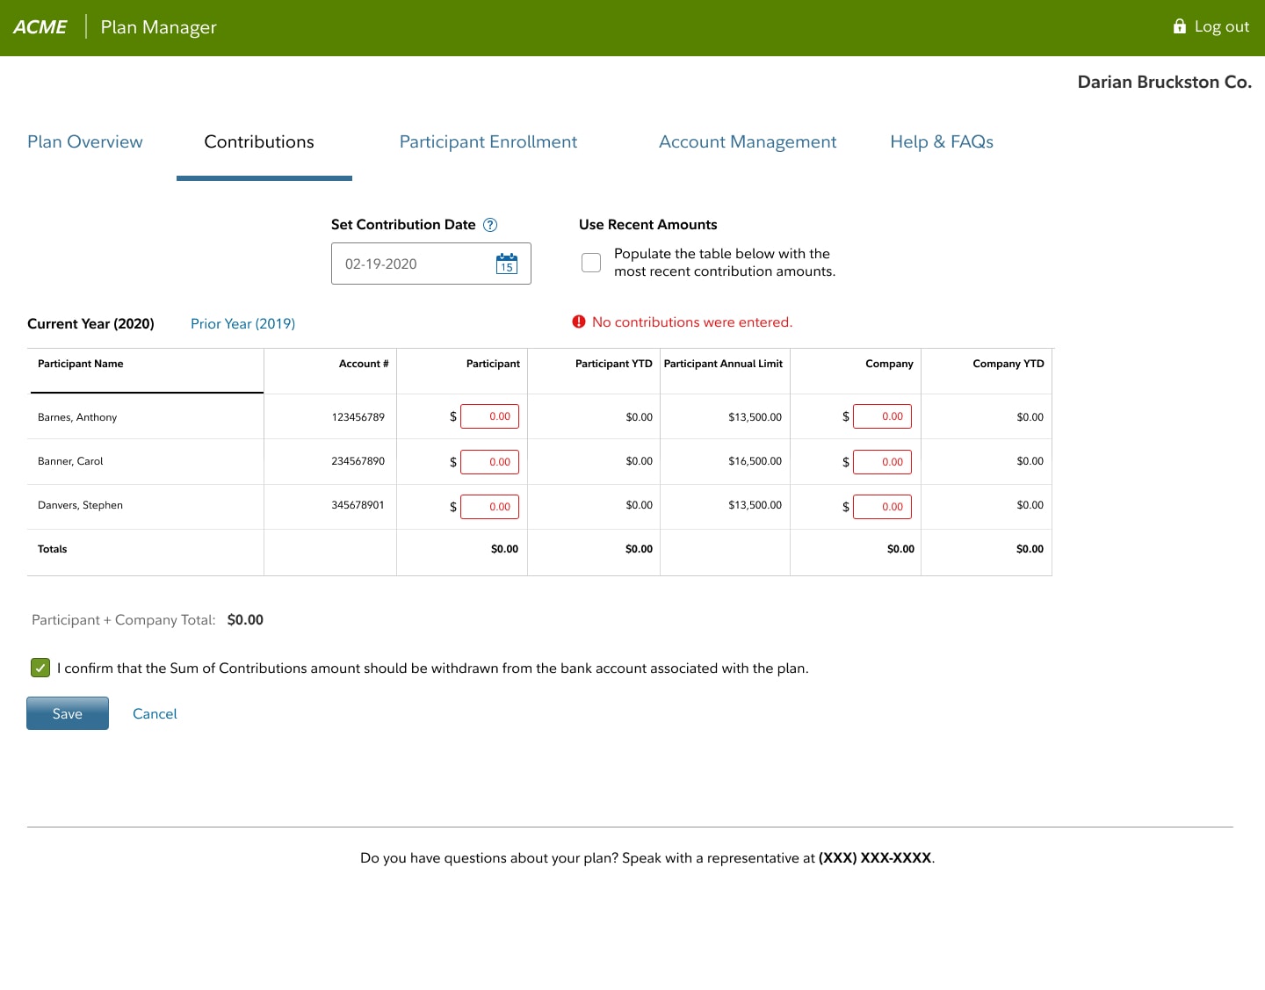Click the Set Contribution Date field
1265x990 pixels.
point(431,264)
